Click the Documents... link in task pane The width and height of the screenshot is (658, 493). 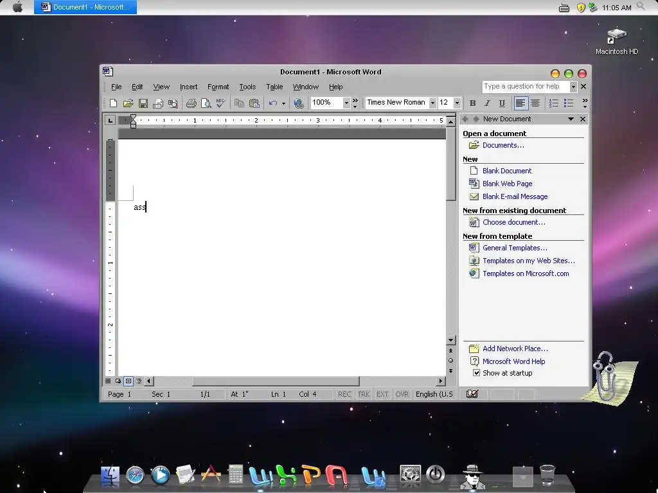coord(503,145)
